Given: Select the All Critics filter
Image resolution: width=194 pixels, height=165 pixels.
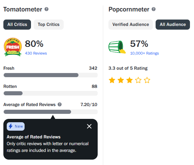Looking at the screenshot, I should (x=17, y=25).
